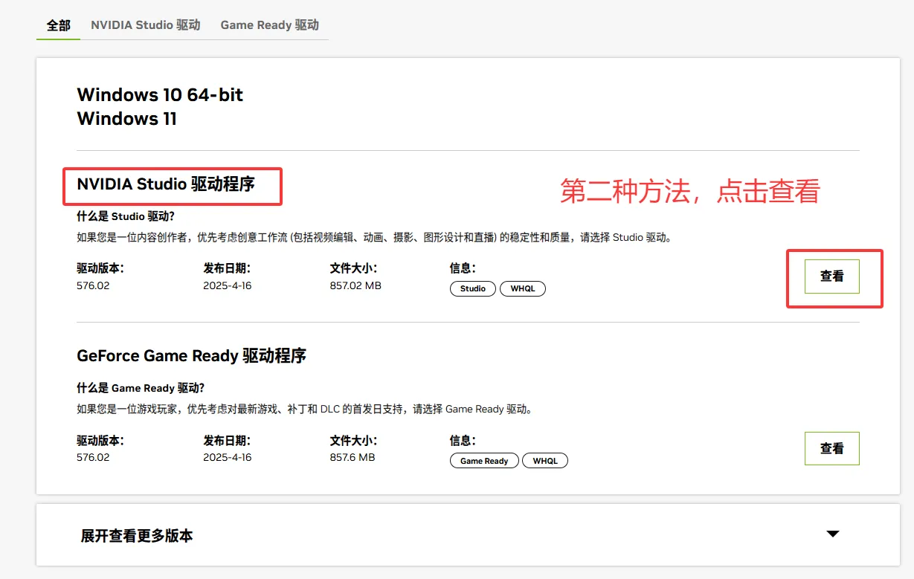The width and height of the screenshot is (914, 579).
Task: Click 什么是 Game Ready 驱动? text
Action: pos(141,388)
